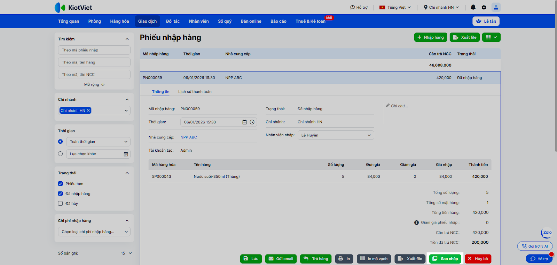
Task: Click the clock icon in Thời gian field
Action: (x=252, y=122)
